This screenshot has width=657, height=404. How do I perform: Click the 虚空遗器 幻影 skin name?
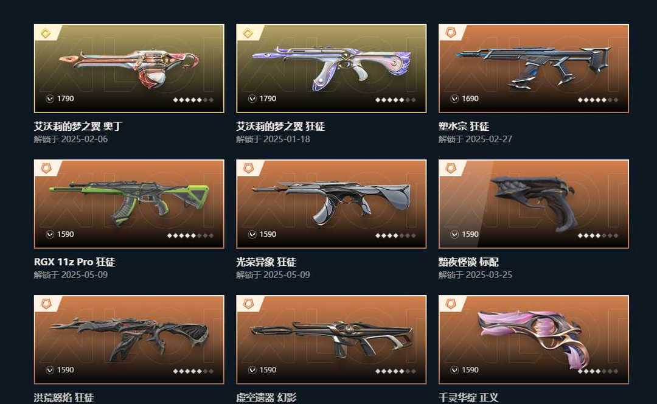(266, 397)
